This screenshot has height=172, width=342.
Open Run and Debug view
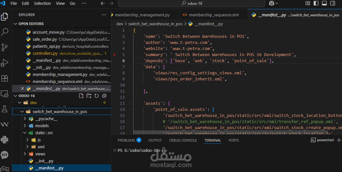tap(4, 63)
